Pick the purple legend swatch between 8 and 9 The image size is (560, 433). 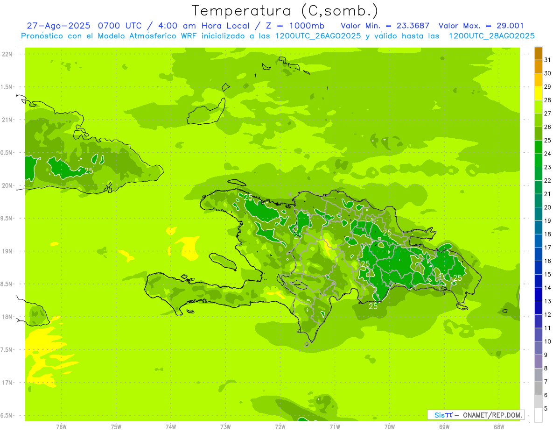538,362
